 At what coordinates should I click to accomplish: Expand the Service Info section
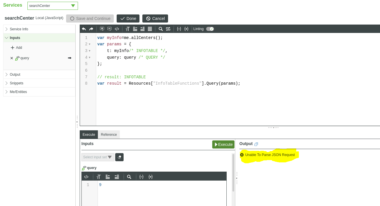19,29
